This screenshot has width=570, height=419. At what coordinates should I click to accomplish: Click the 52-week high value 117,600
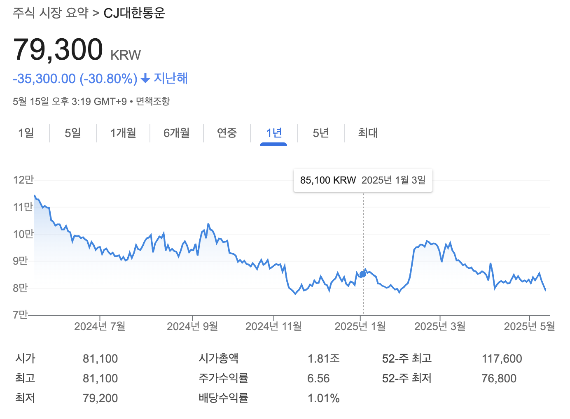point(502,358)
